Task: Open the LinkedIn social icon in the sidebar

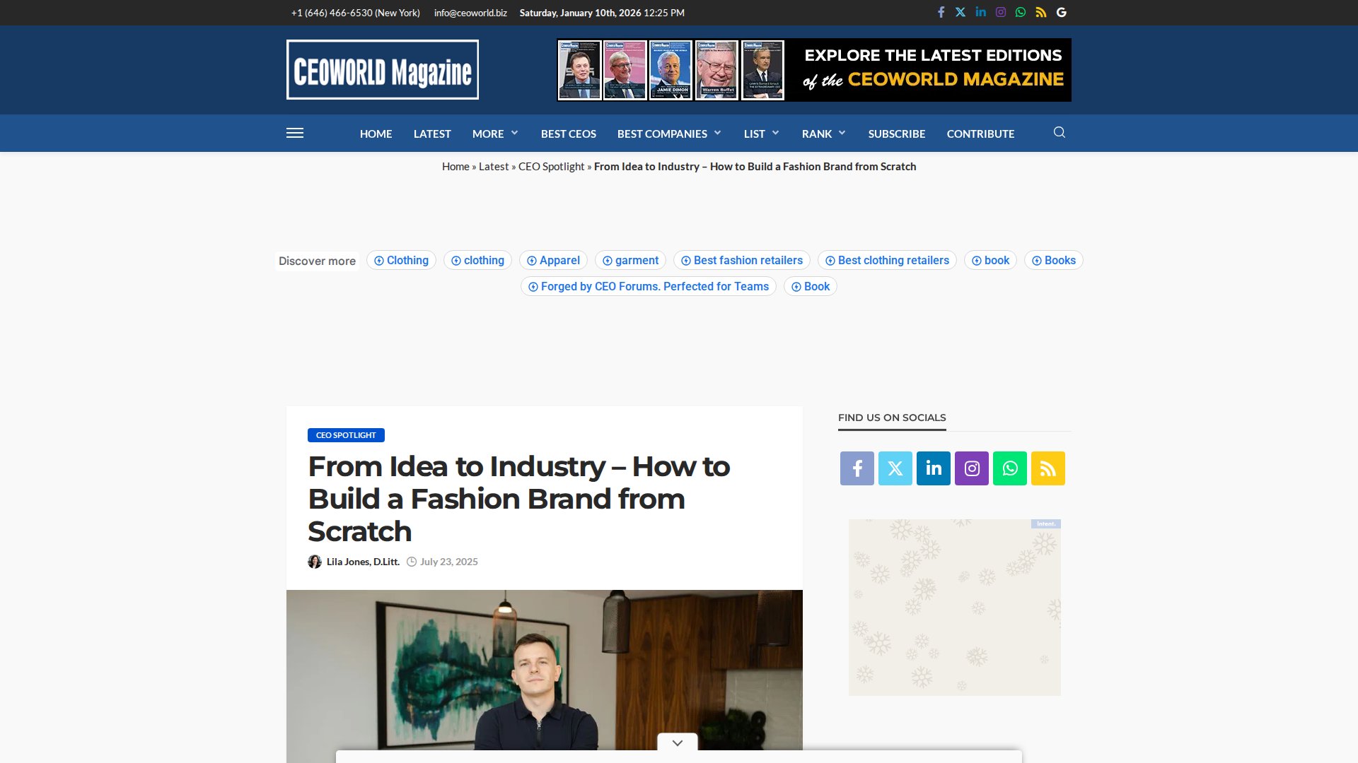Action: (934, 468)
